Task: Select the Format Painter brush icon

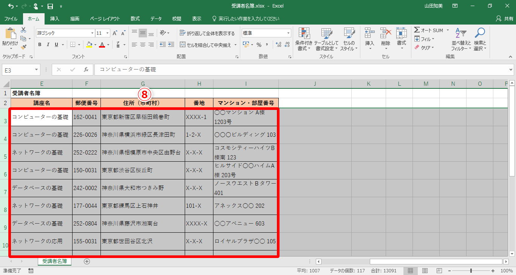Action: (23, 47)
